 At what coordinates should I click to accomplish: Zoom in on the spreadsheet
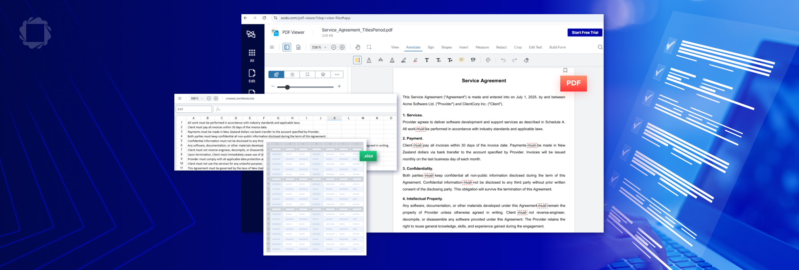click(216, 99)
